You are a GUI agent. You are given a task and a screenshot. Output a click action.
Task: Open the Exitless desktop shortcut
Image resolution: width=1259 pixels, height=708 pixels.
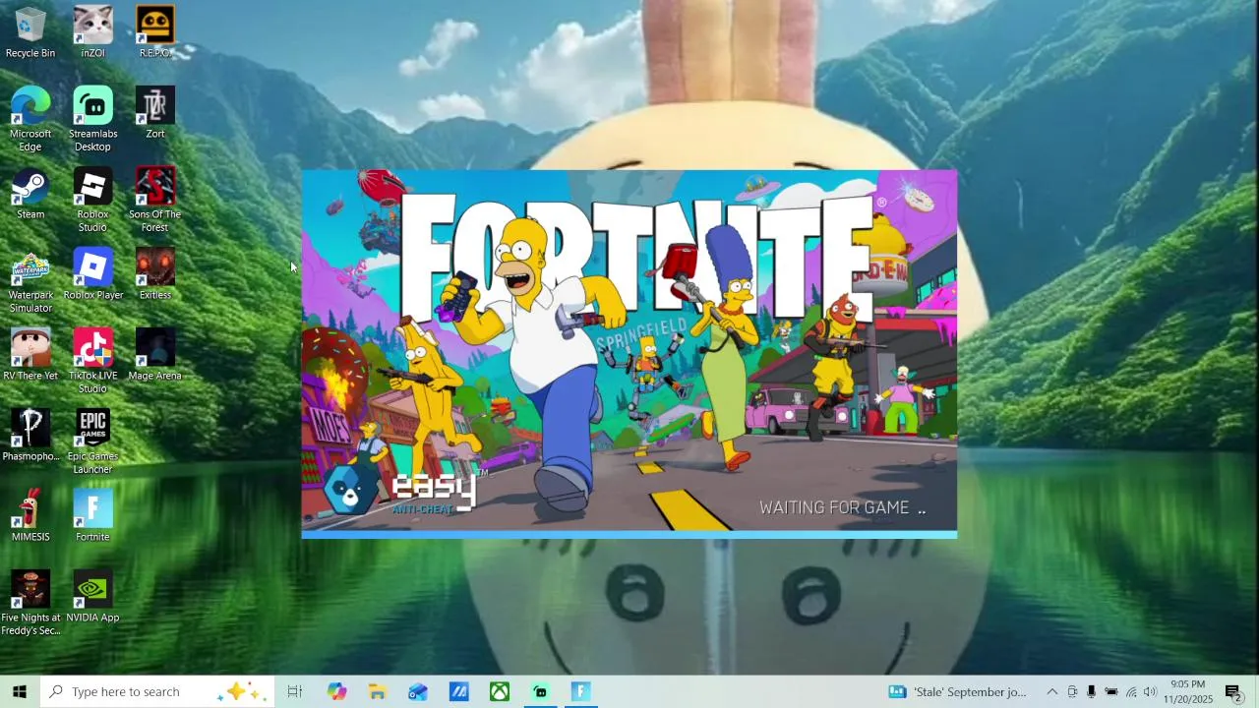(154, 274)
